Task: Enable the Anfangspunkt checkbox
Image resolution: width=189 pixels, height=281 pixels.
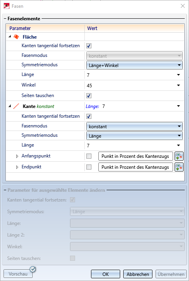Action: coord(89,156)
